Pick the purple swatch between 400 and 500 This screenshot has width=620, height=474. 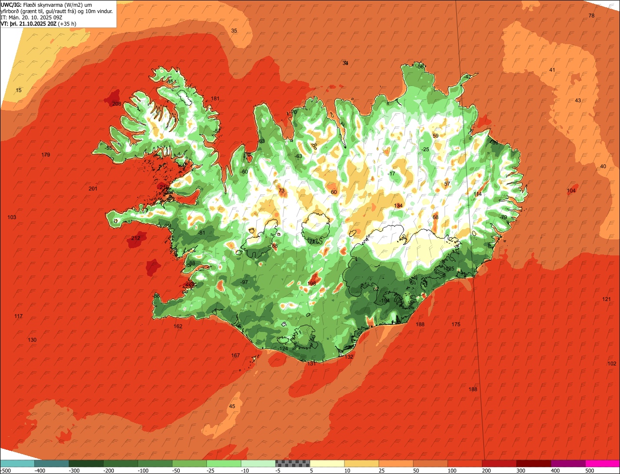[x=568, y=463]
